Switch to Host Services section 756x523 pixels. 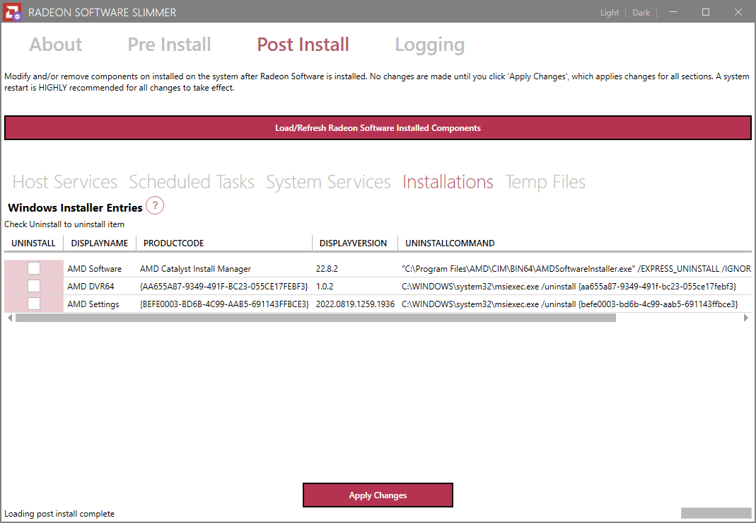[64, 182]
